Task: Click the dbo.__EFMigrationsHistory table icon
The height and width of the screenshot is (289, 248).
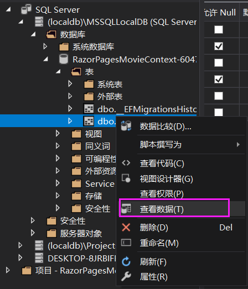Action: (89, 109)
